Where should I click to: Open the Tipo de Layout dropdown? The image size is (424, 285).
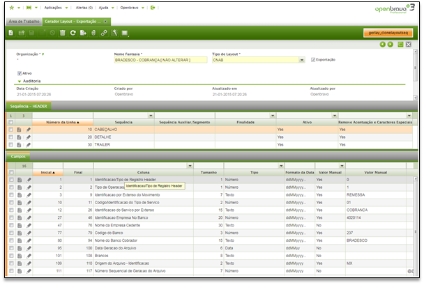pyautogui.click(x=301, y=60)
